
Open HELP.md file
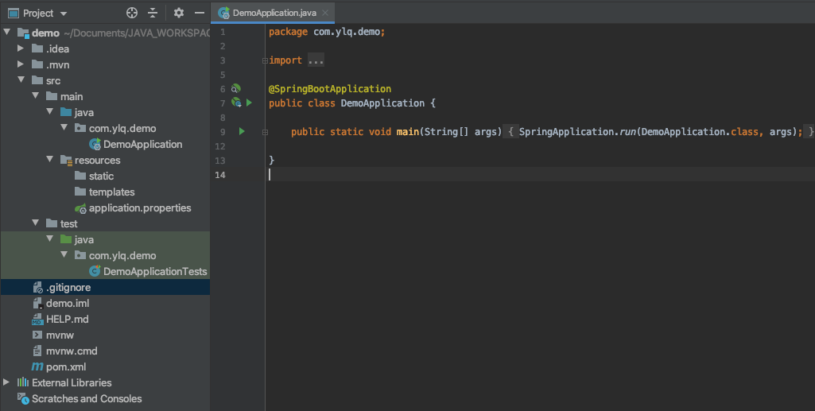67,319
